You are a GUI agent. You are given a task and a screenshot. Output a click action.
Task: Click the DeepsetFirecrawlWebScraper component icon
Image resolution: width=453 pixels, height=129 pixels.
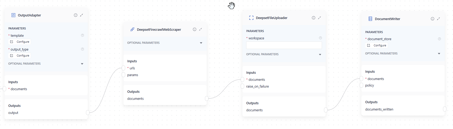point(132,29)
